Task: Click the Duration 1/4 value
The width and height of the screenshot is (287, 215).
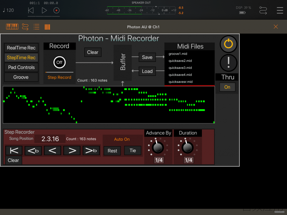Action: point(189,160)
